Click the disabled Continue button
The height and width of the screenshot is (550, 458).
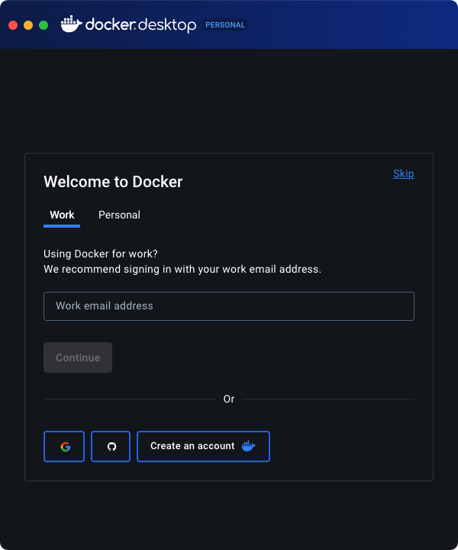[x=78, y=357]
